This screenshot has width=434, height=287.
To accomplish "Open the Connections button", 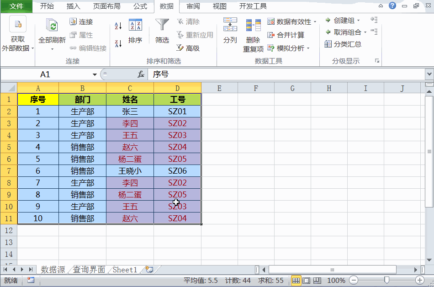I will point(81,21).
